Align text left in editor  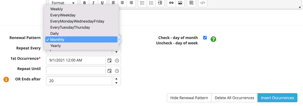[113, 3]
